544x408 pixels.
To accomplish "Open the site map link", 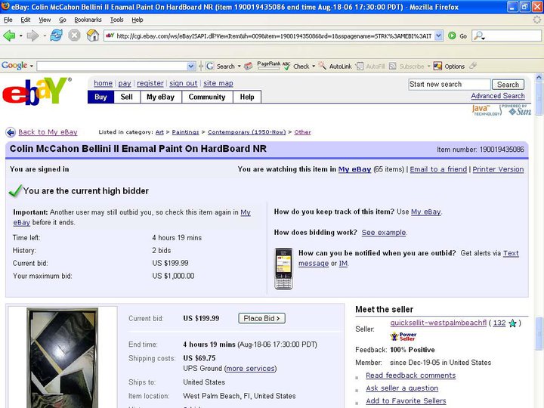I will (x=218, y=83).
